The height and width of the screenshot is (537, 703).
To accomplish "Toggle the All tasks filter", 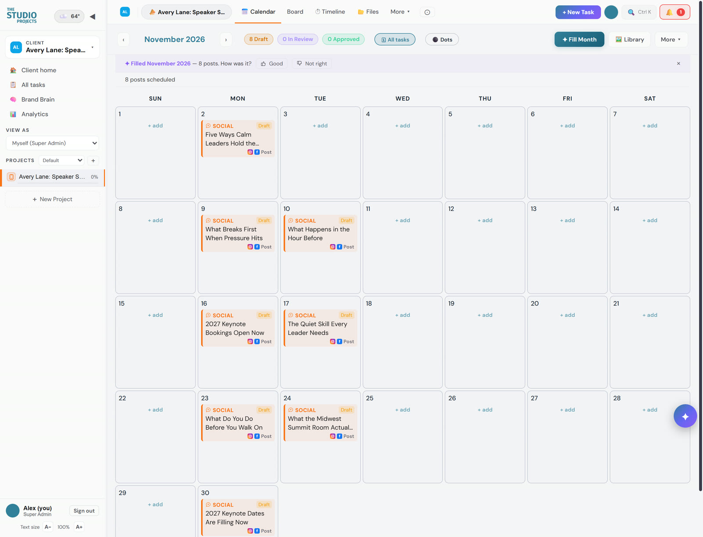I will 395,40.
